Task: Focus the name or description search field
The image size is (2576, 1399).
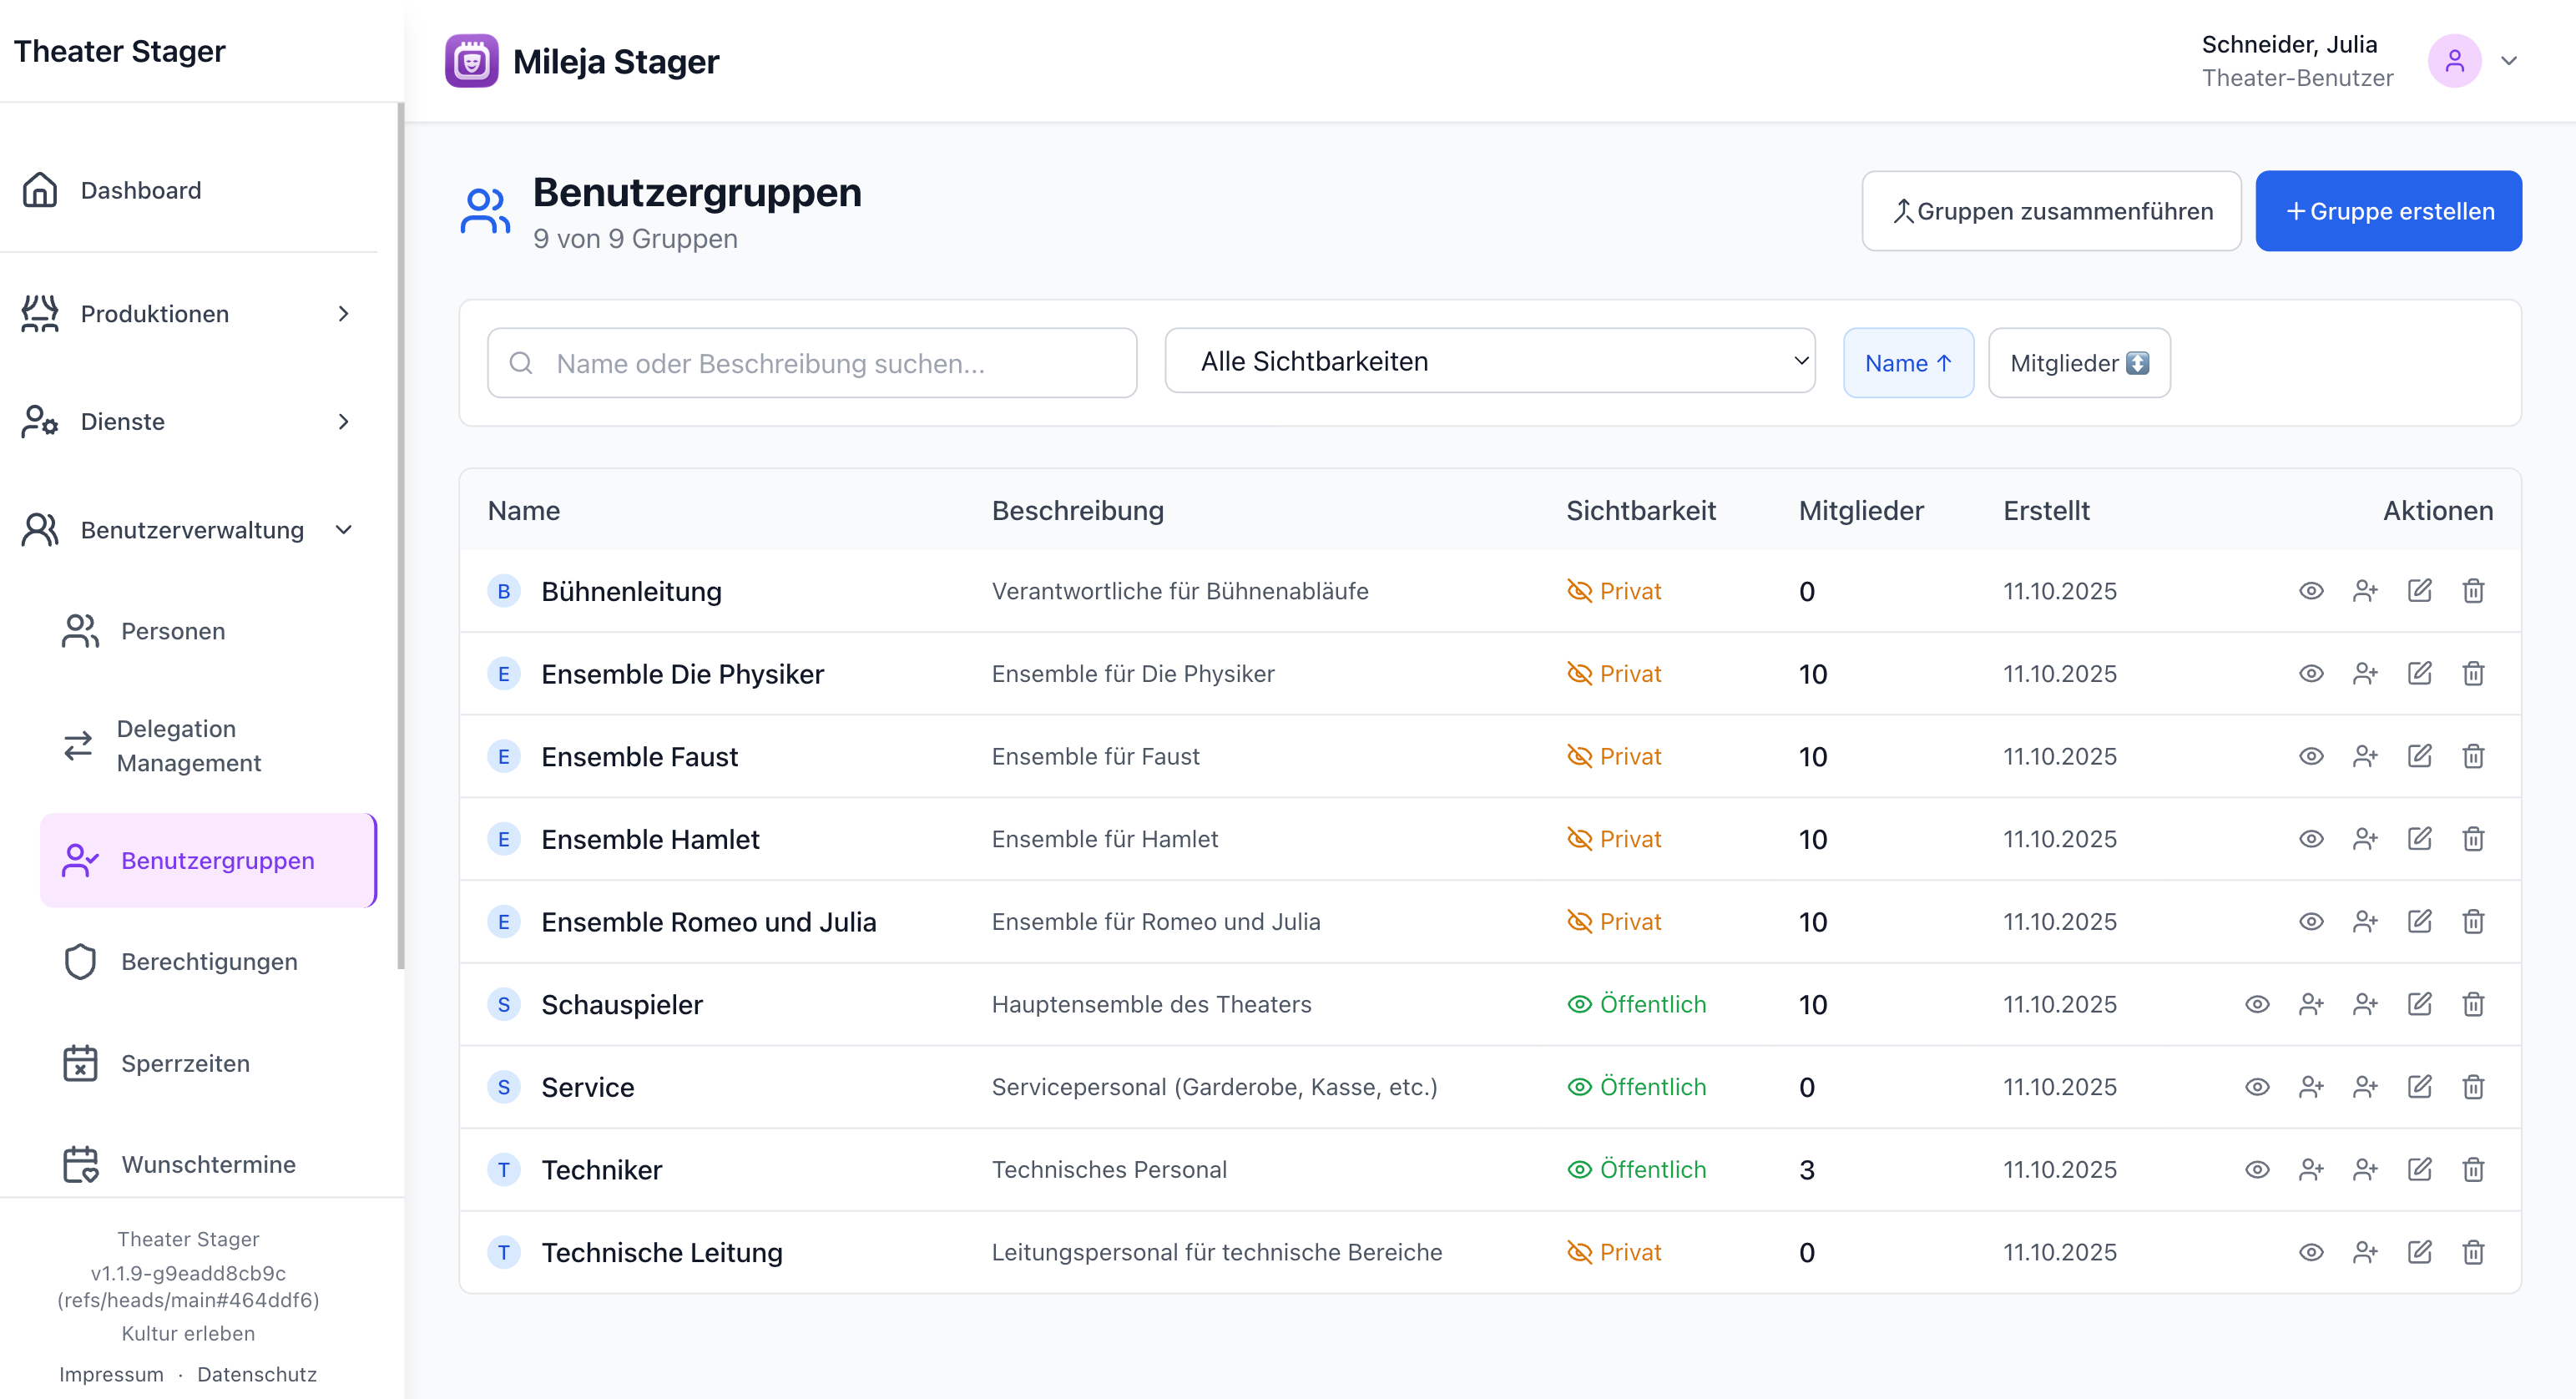Action: [811, 363]
